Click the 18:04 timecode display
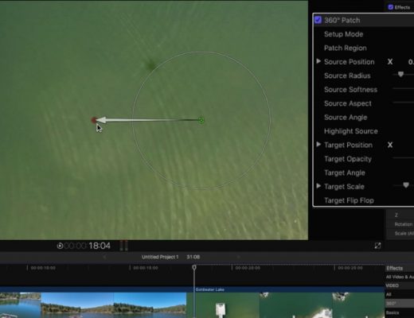Viewport: 414px width, 318px height. coord(100,246)
